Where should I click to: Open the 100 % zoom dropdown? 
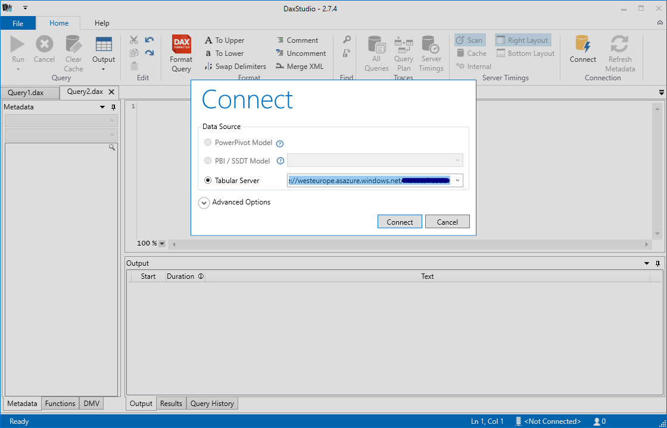(x=161, y=244)
